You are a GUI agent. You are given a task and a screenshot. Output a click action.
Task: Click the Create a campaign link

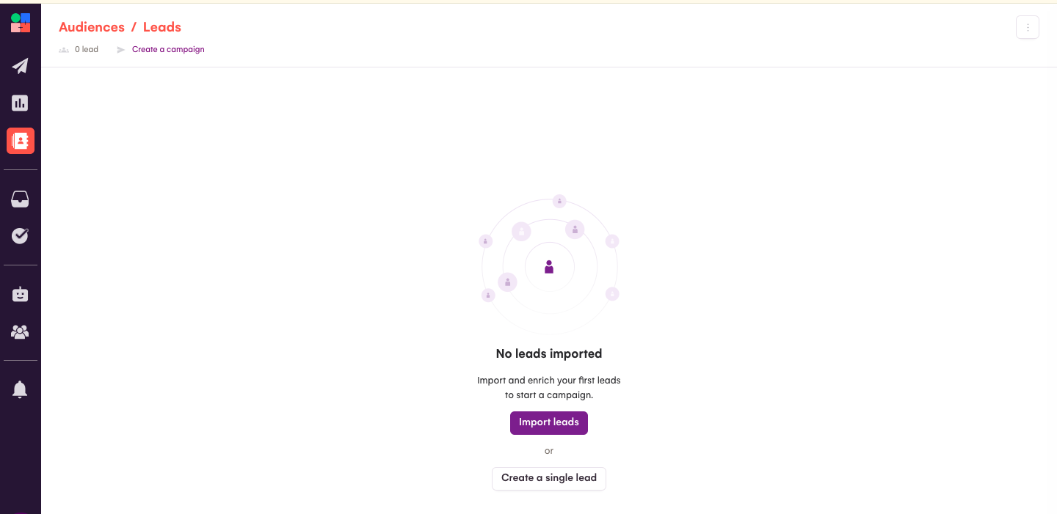tap(168, 50)
